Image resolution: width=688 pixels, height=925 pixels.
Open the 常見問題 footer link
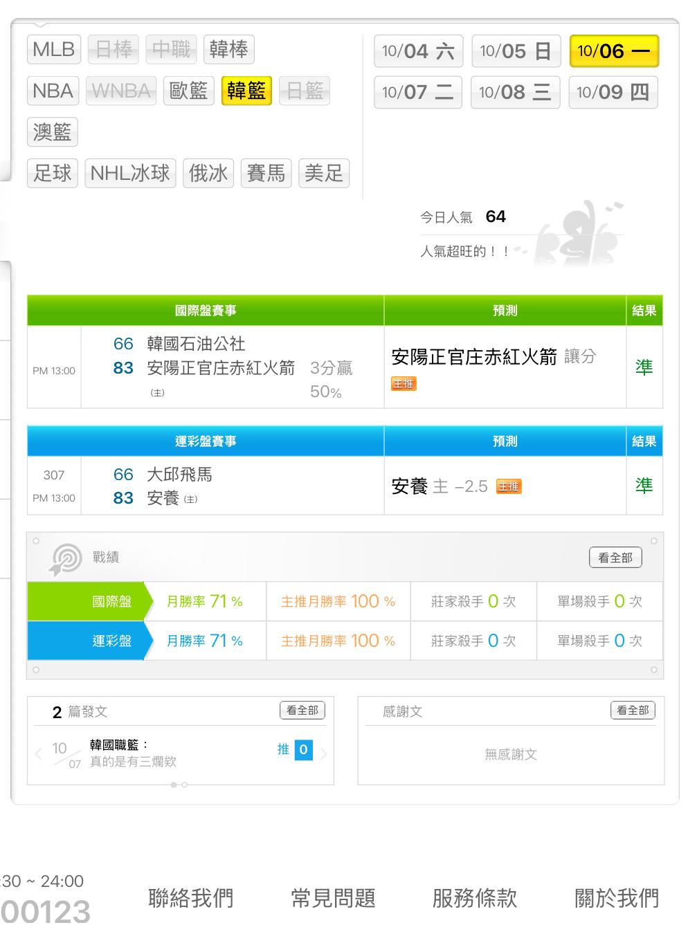(333, 898)
